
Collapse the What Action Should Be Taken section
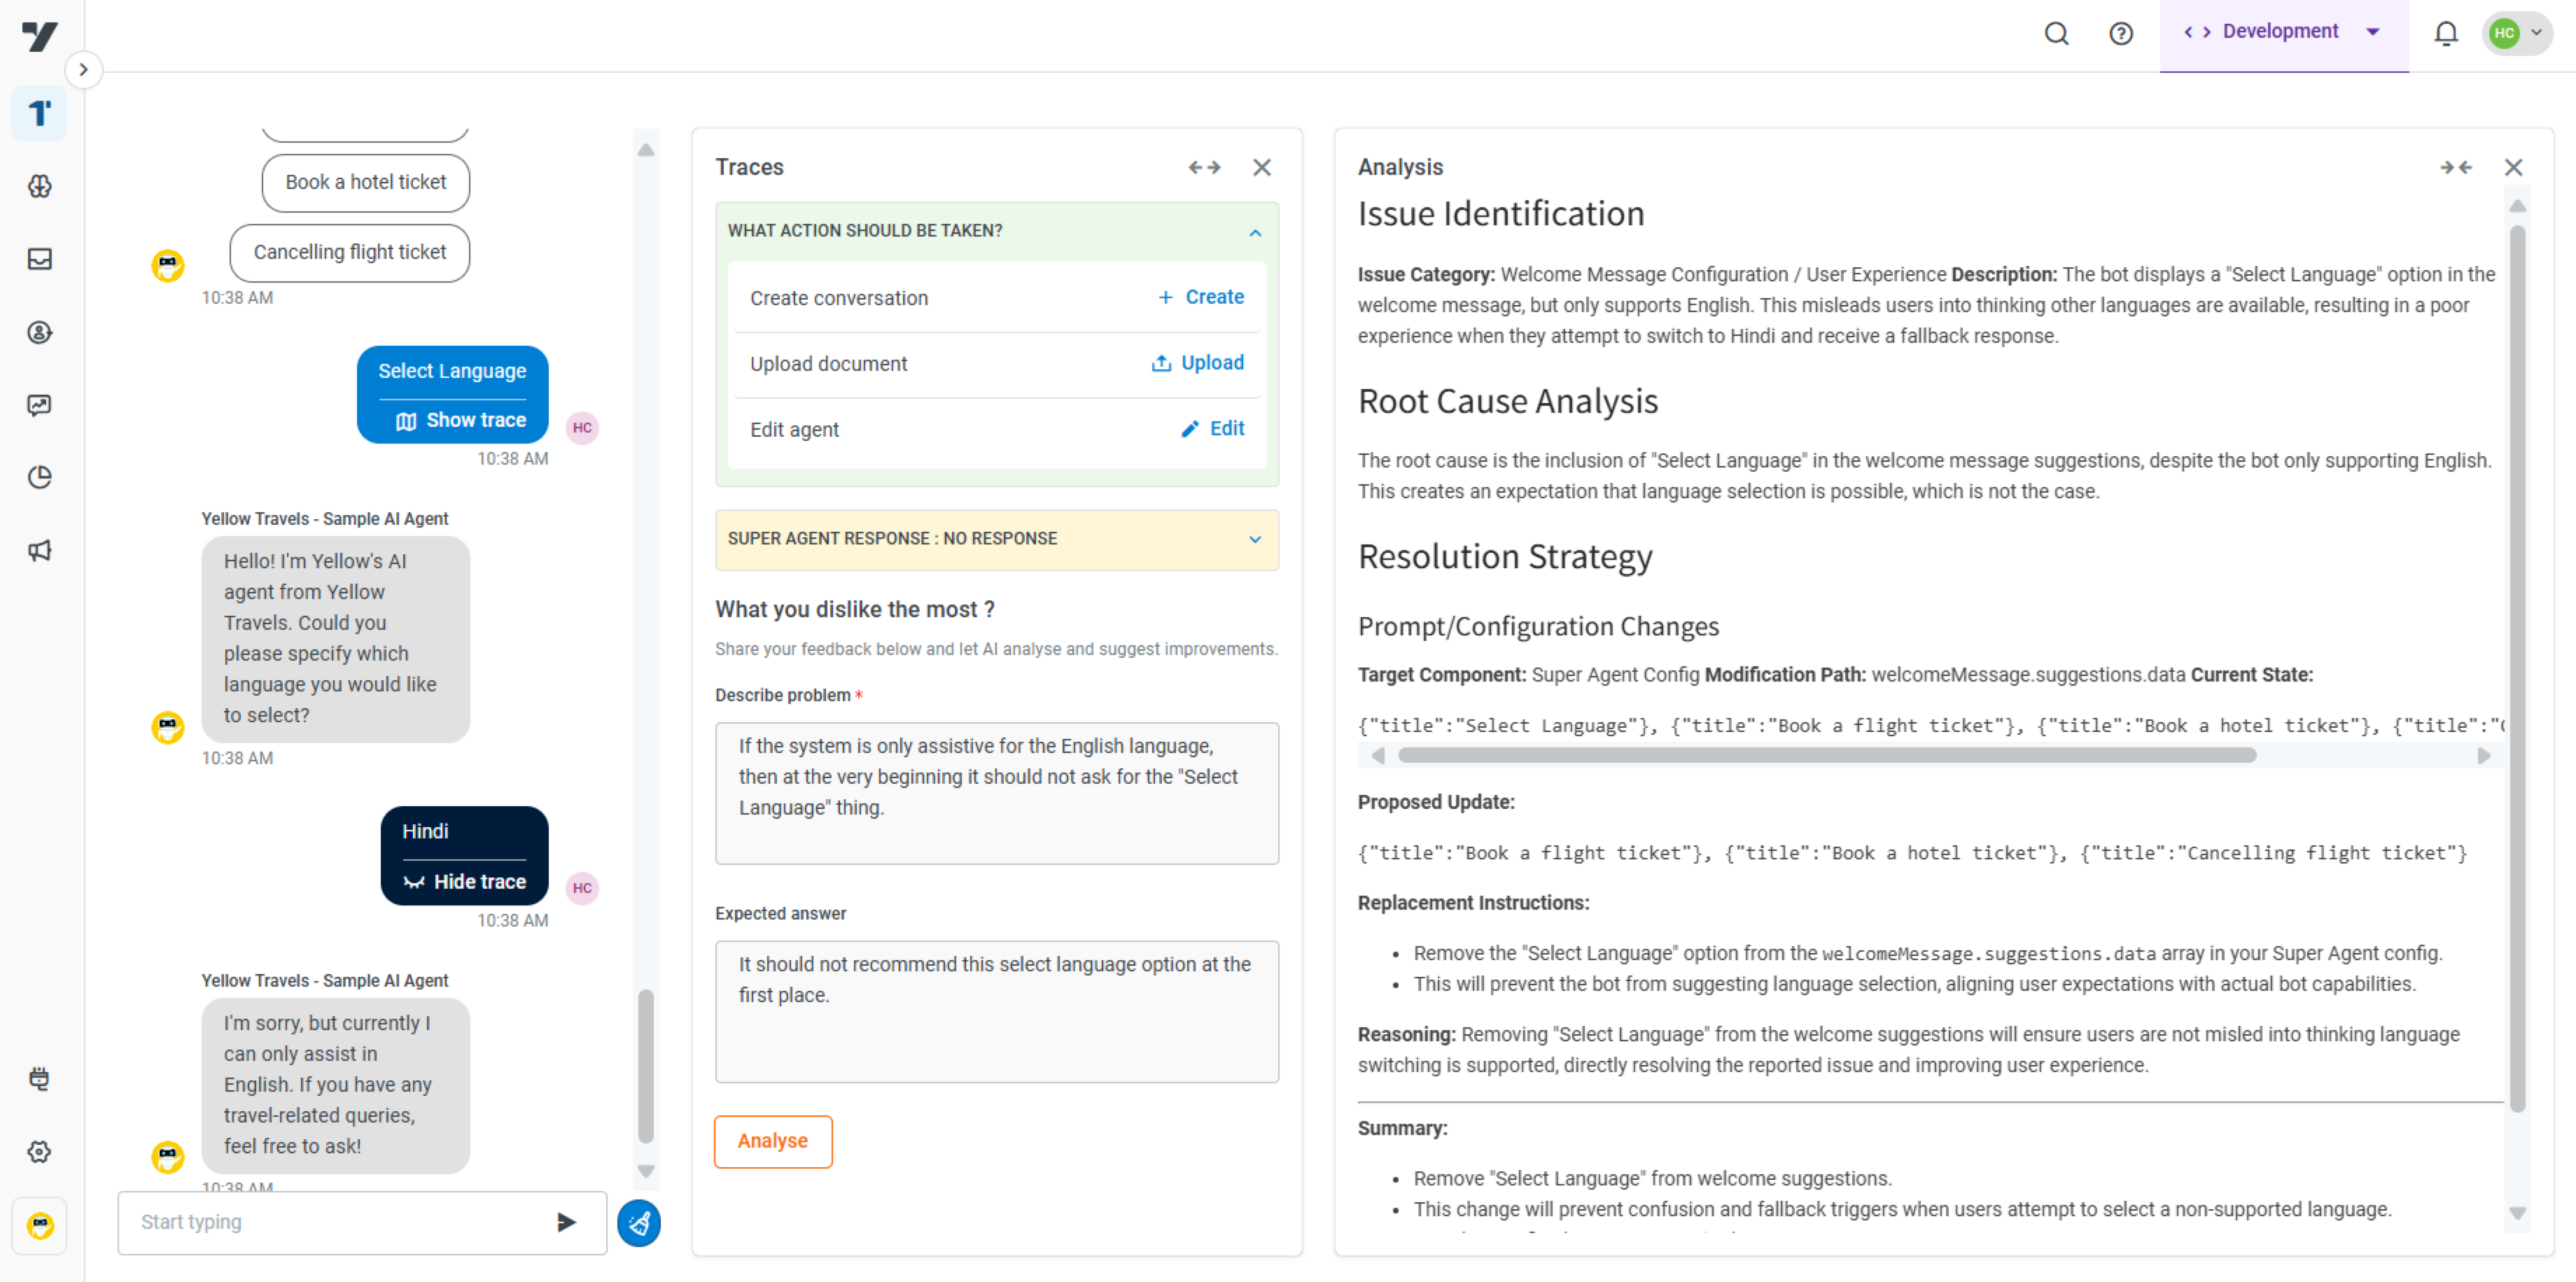pyautogui.click(x=1255, y=232)
